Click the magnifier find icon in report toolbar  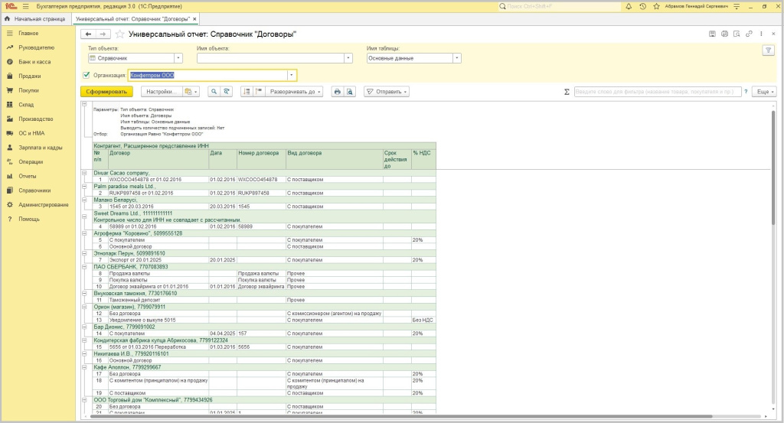(214, 92)
